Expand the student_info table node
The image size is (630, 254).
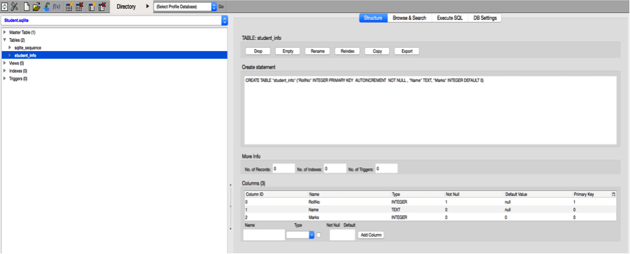point(10,56)
